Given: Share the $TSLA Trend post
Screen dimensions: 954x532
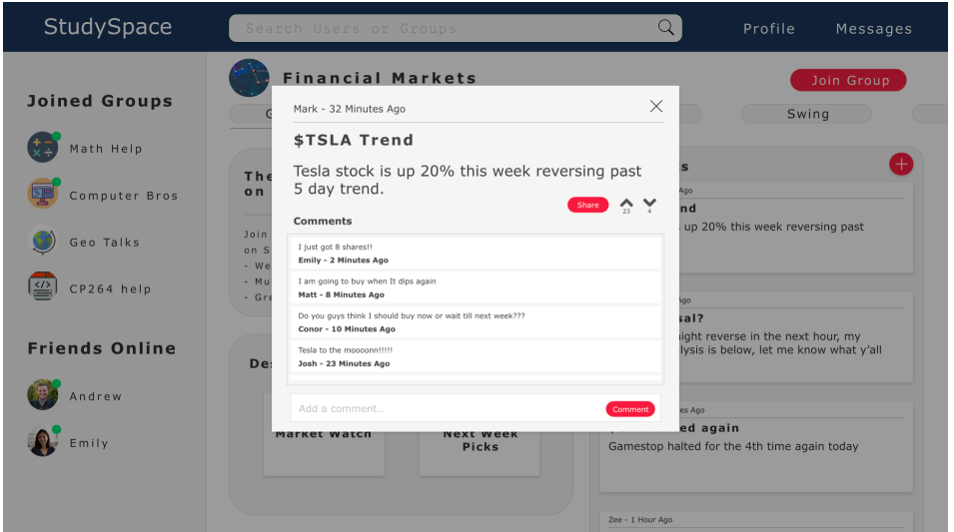Looking at the screenshot, I should [587, 205].
